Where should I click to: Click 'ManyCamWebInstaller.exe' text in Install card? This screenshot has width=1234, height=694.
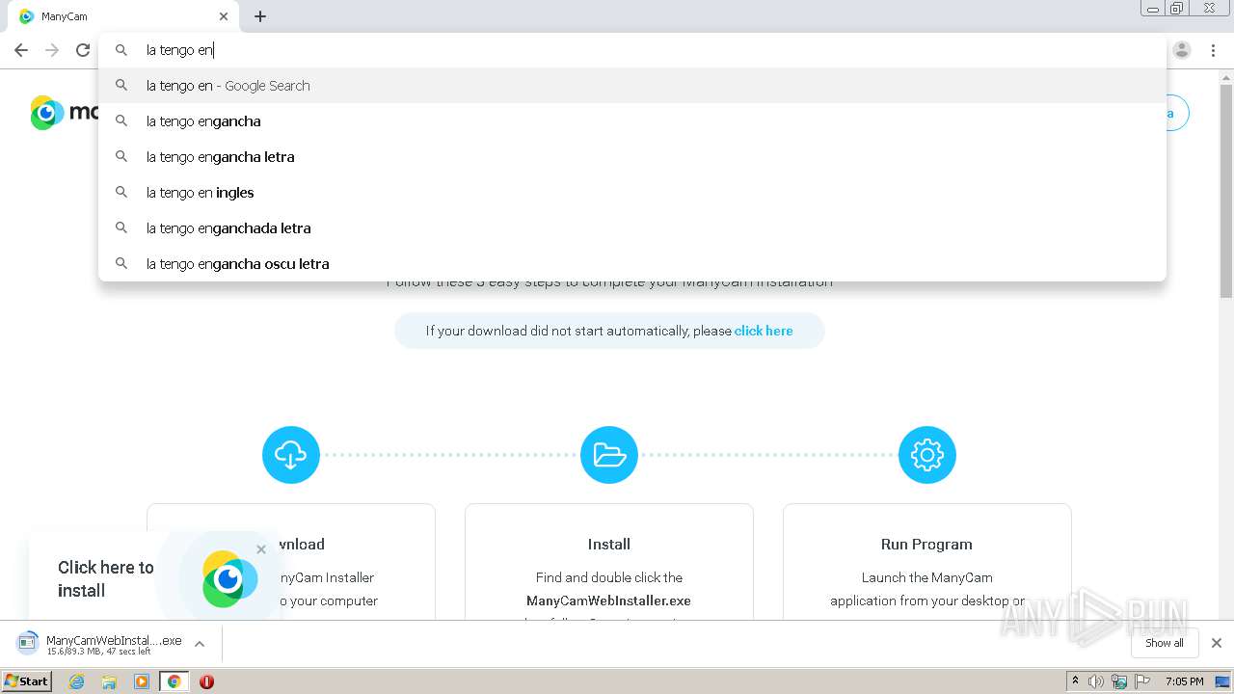[608, 601]
